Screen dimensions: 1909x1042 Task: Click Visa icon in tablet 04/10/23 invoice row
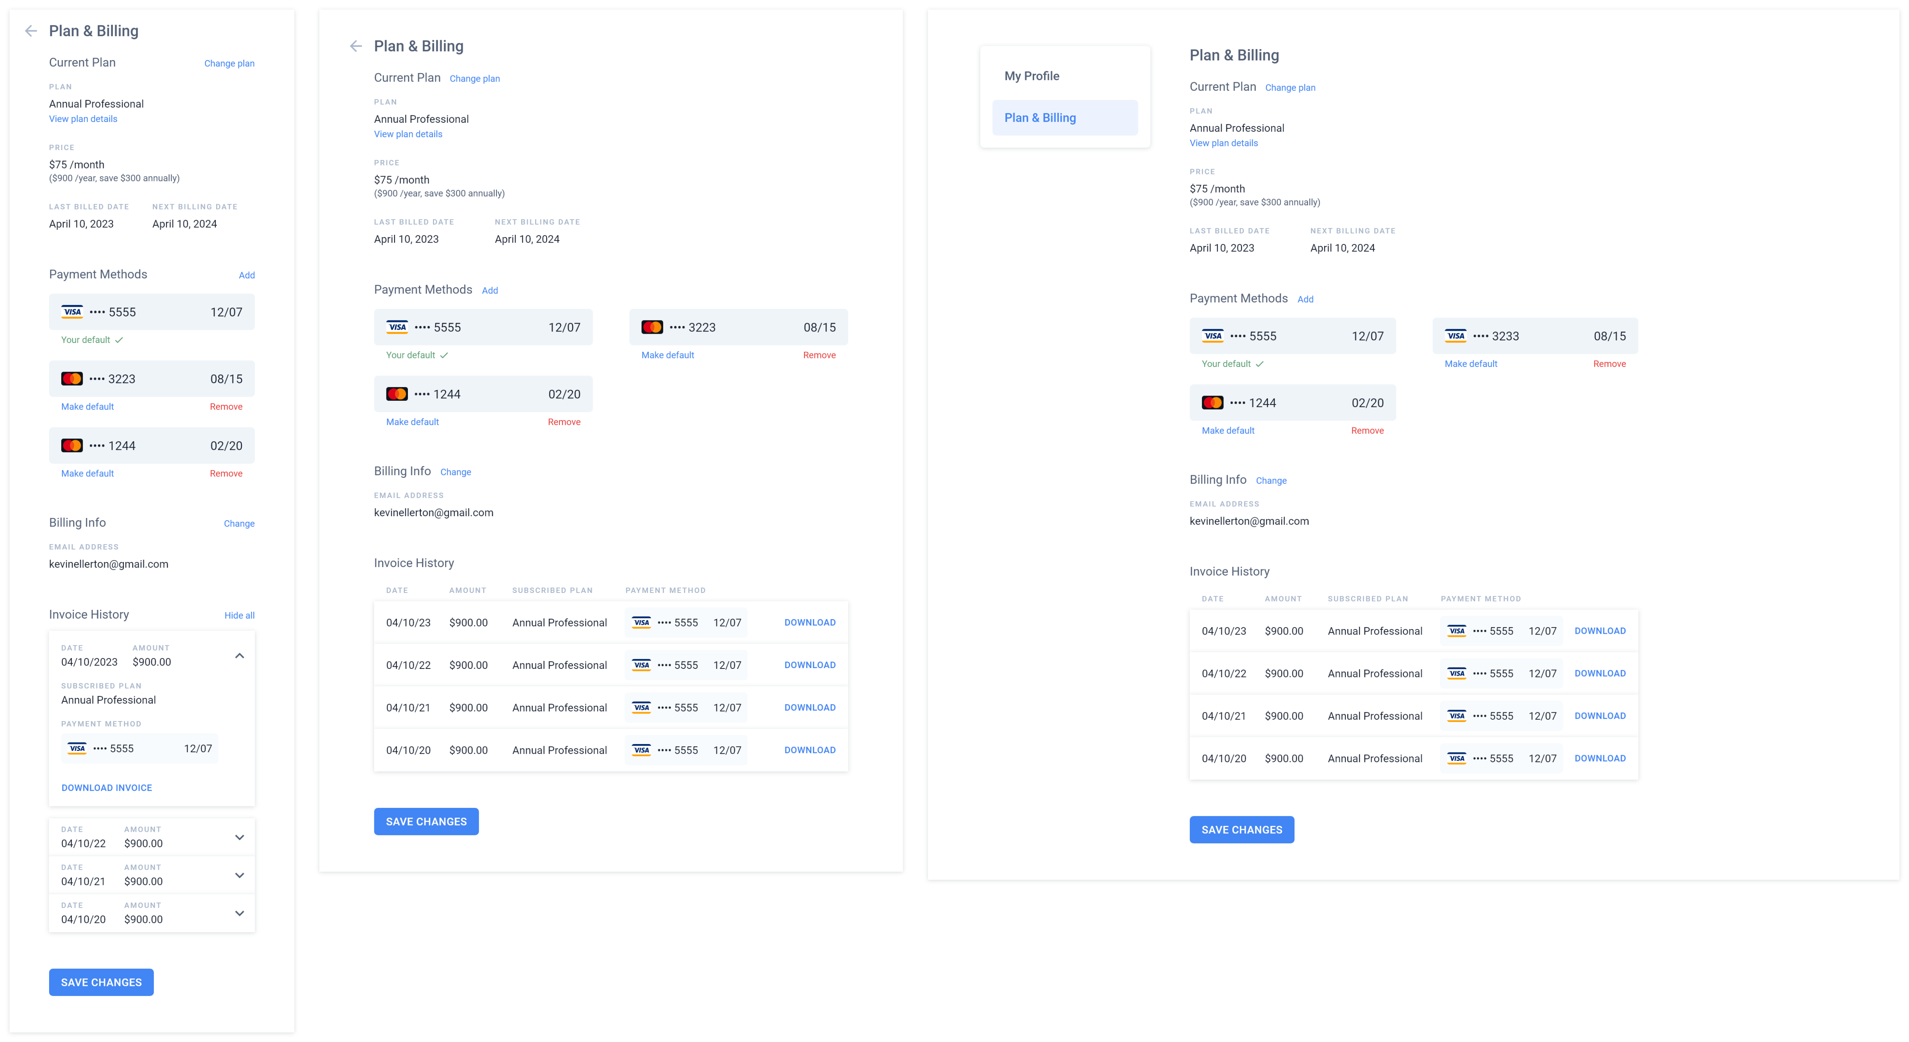point(641,622)
